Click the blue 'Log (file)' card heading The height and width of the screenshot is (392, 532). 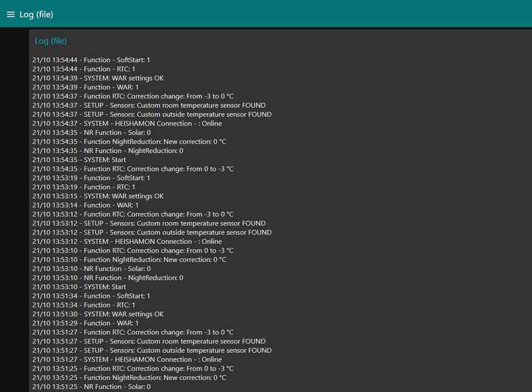[51, 41]
